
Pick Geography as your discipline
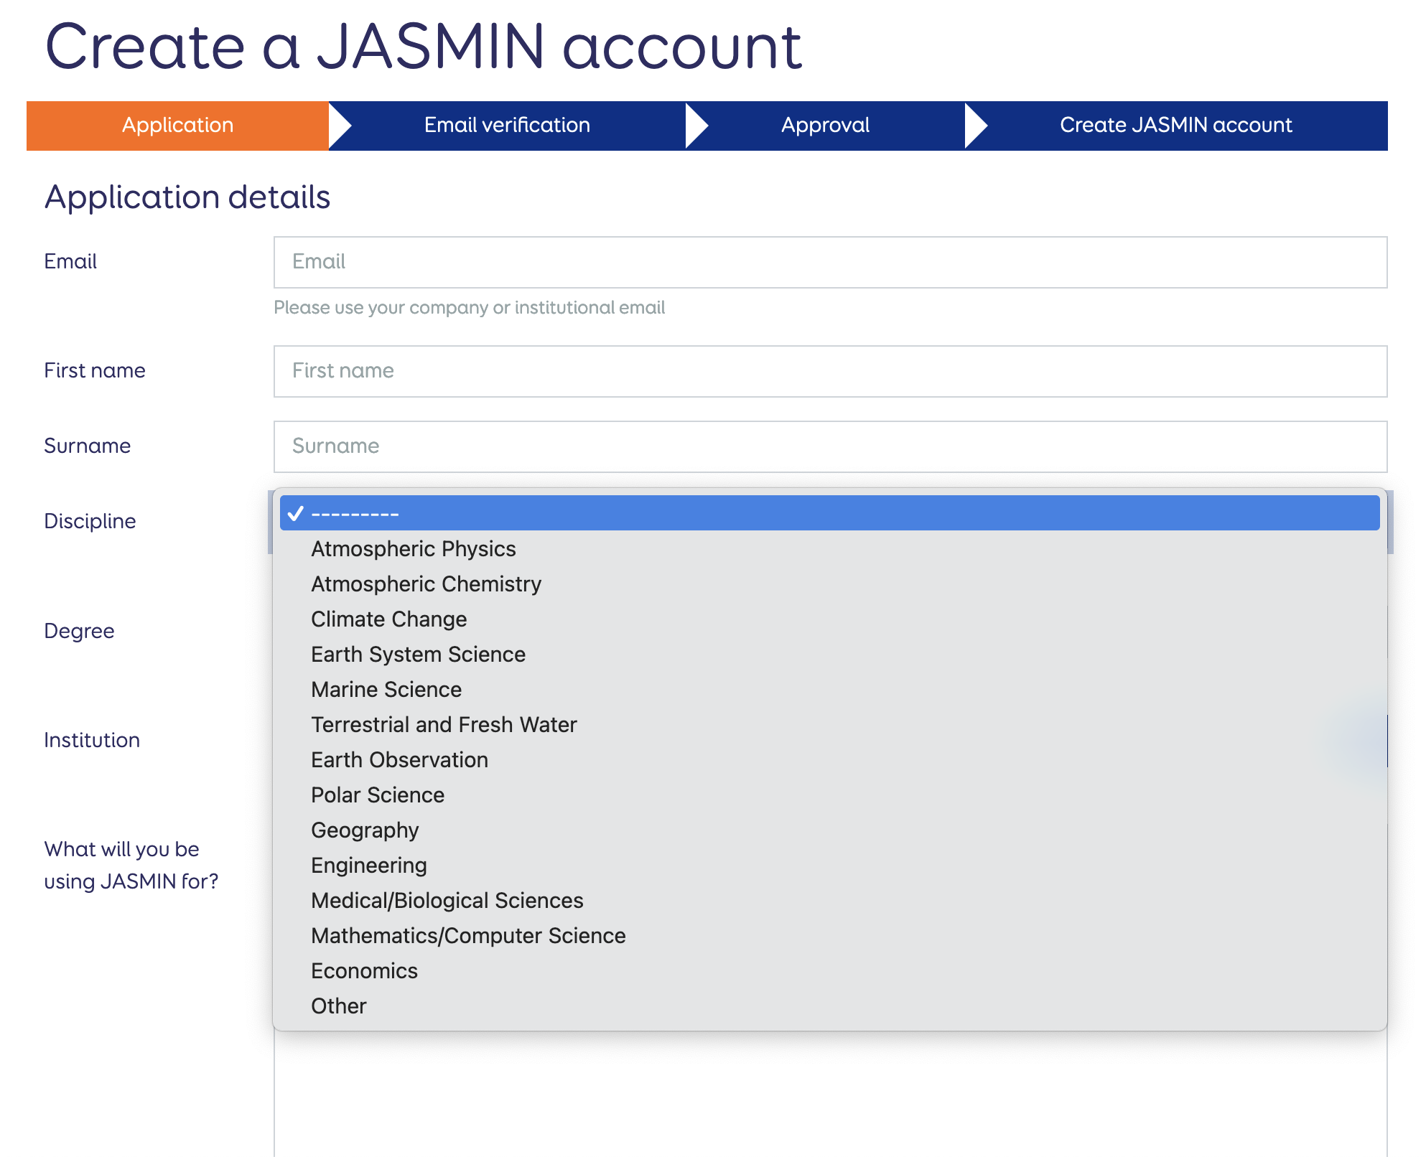coord(365,830)
